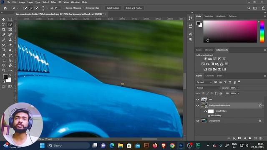Select the Frame tool
Image resolution: width=267 pixels, height=150 pixels.
click(x=10, y=30)
